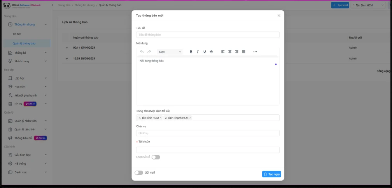Collapse the Thông tin chung section
This screenshot has width=392, height=188.
[45, 25]
